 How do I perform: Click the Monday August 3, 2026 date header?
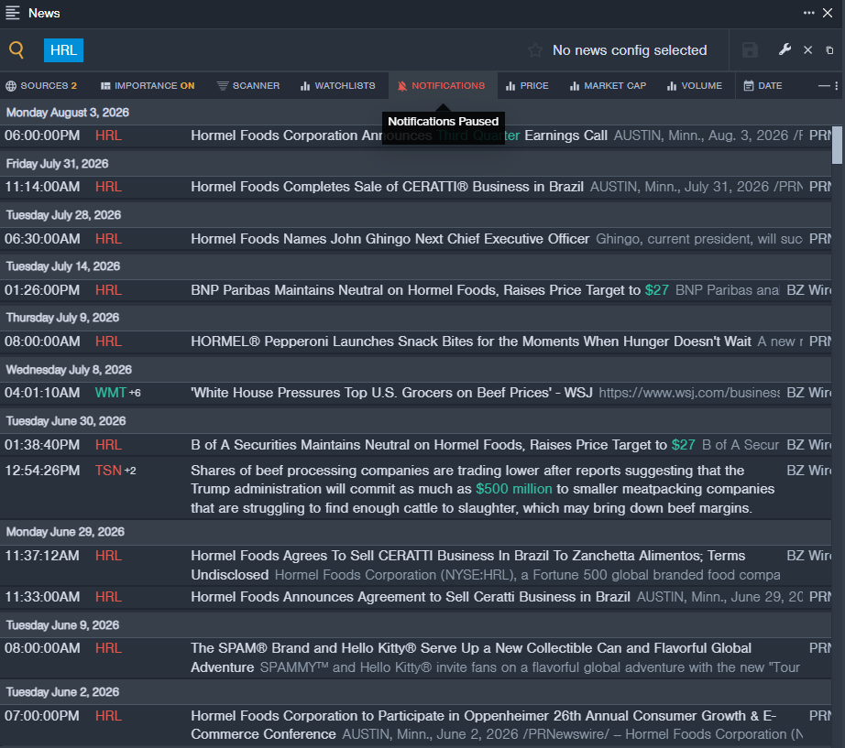click(x=68, y=113)
